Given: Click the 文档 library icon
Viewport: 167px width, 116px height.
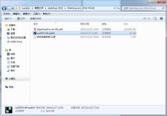Looking at the screenshot, I should point(8,62).
